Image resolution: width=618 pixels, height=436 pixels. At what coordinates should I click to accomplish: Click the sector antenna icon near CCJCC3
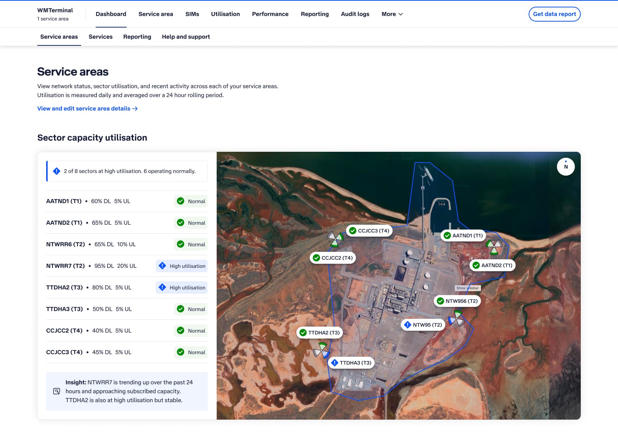point(335,239)
